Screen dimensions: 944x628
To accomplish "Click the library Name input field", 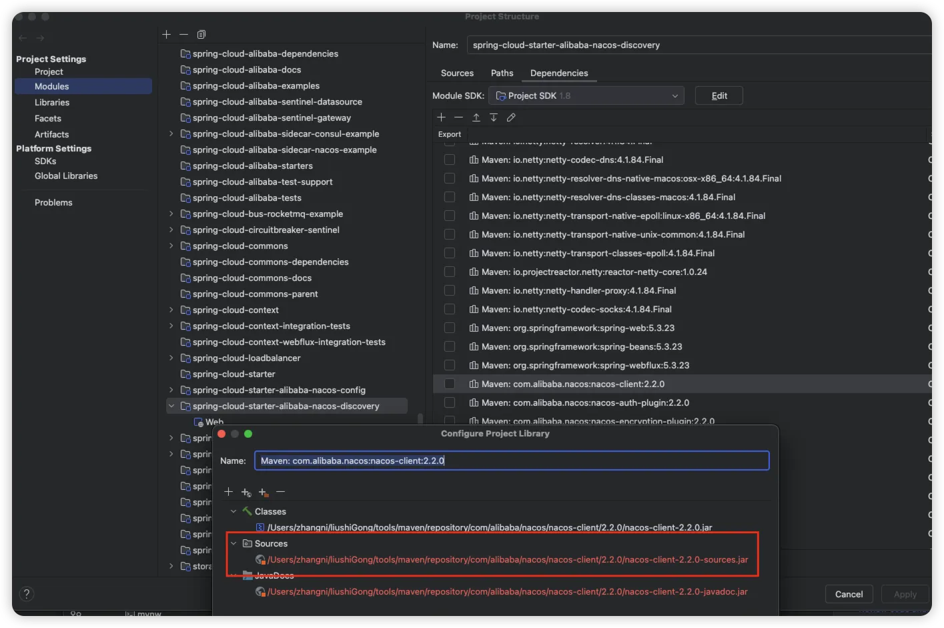I will 511,461.
